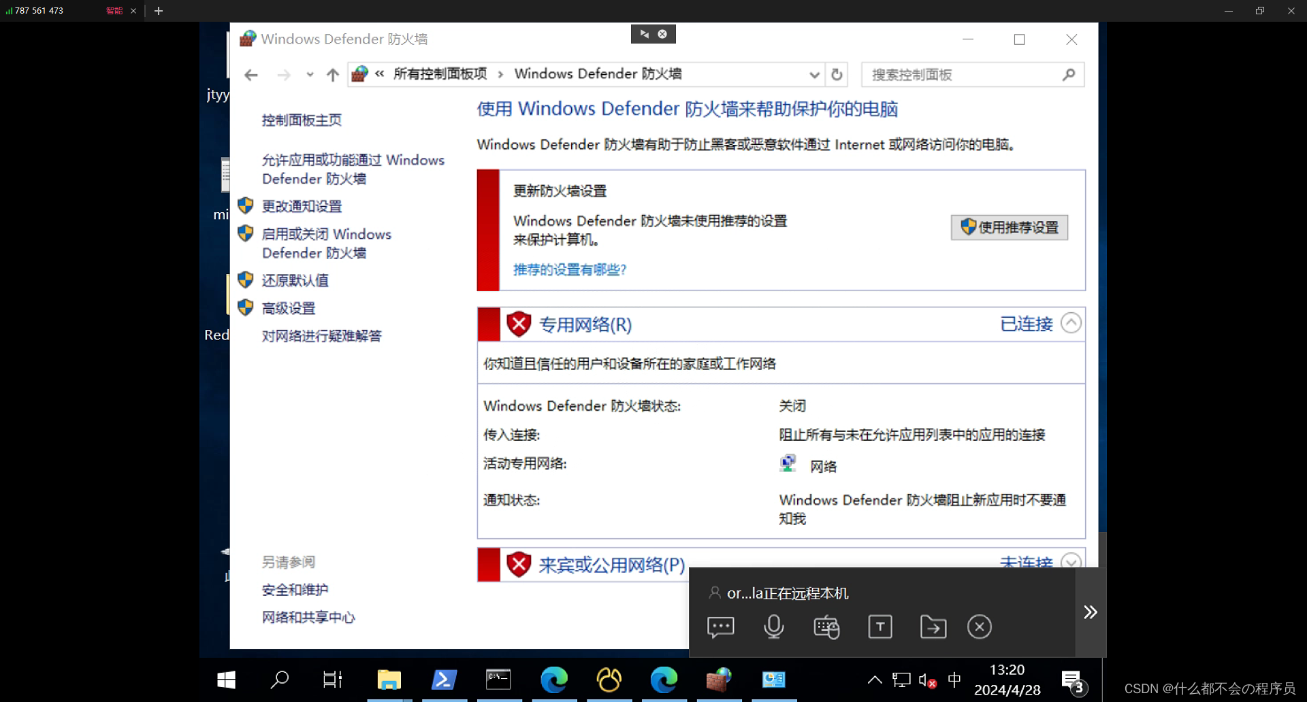Collapse remote panel with double chevron
This screenshot has height=702, width=1307.
point(1091,612)
